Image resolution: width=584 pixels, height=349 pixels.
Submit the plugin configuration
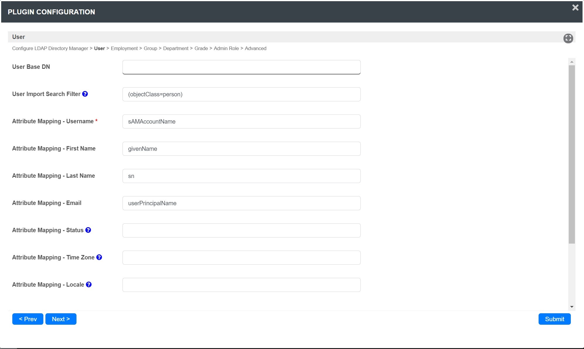point(554,319)
